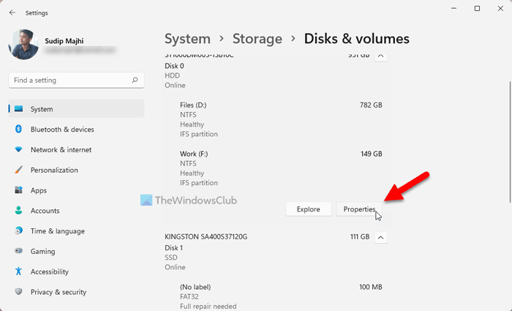Open Accessibility settings
512x311 pixels.
click(50, 271)
